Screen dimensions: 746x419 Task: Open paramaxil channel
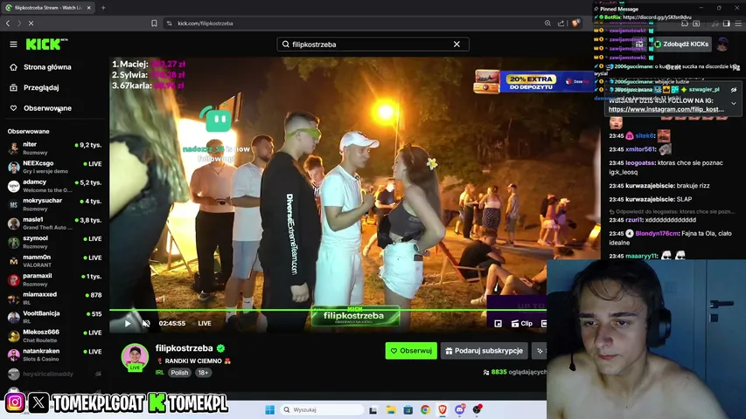tap(54, 279)
